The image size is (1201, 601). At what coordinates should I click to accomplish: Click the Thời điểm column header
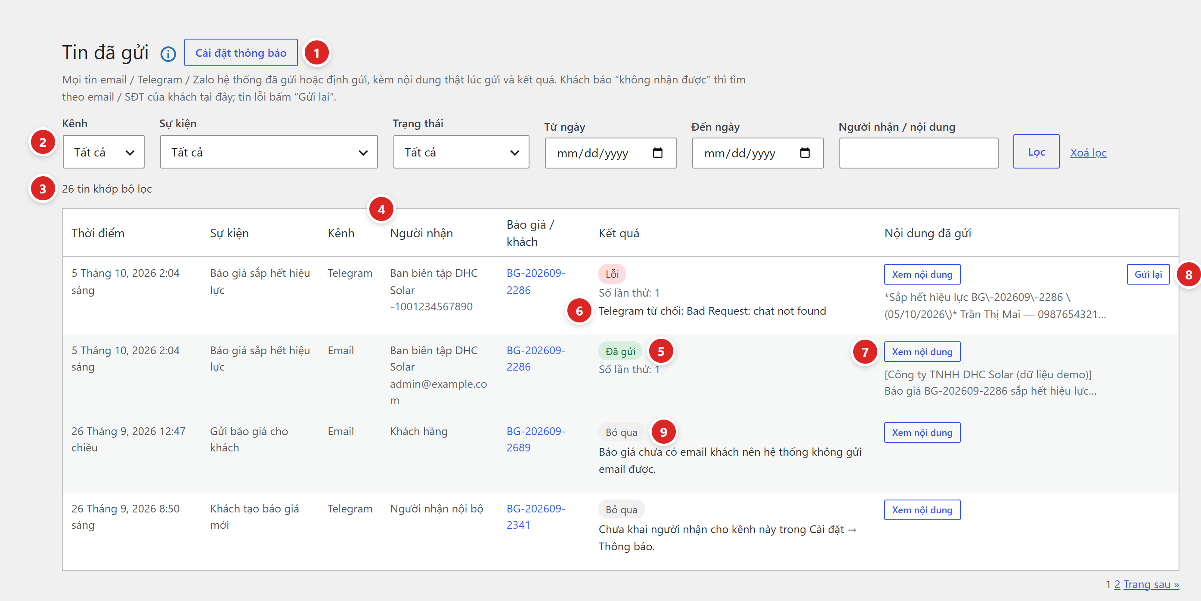(98, 233)
